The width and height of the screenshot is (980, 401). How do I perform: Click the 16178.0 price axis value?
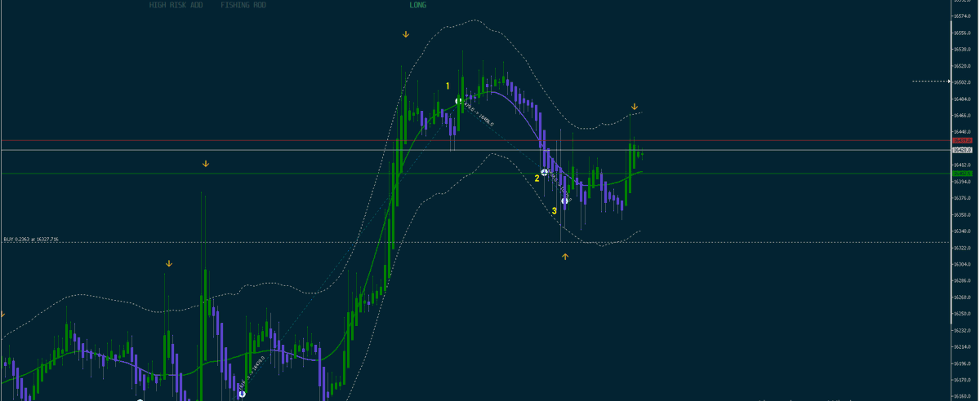click(961, 380)
